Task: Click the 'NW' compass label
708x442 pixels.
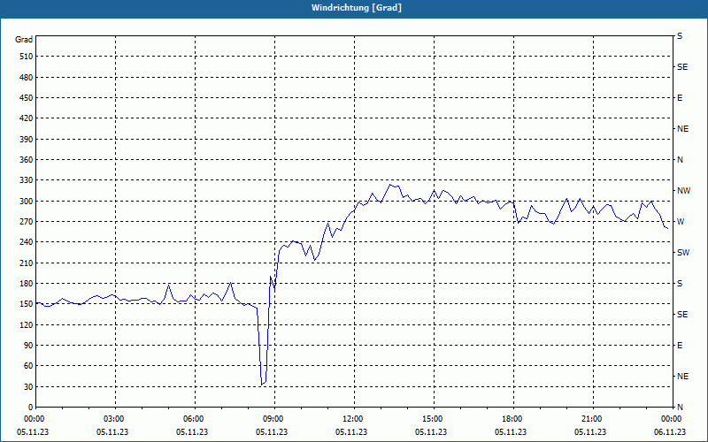Action: pyautogui.click(x=683, y=191)
